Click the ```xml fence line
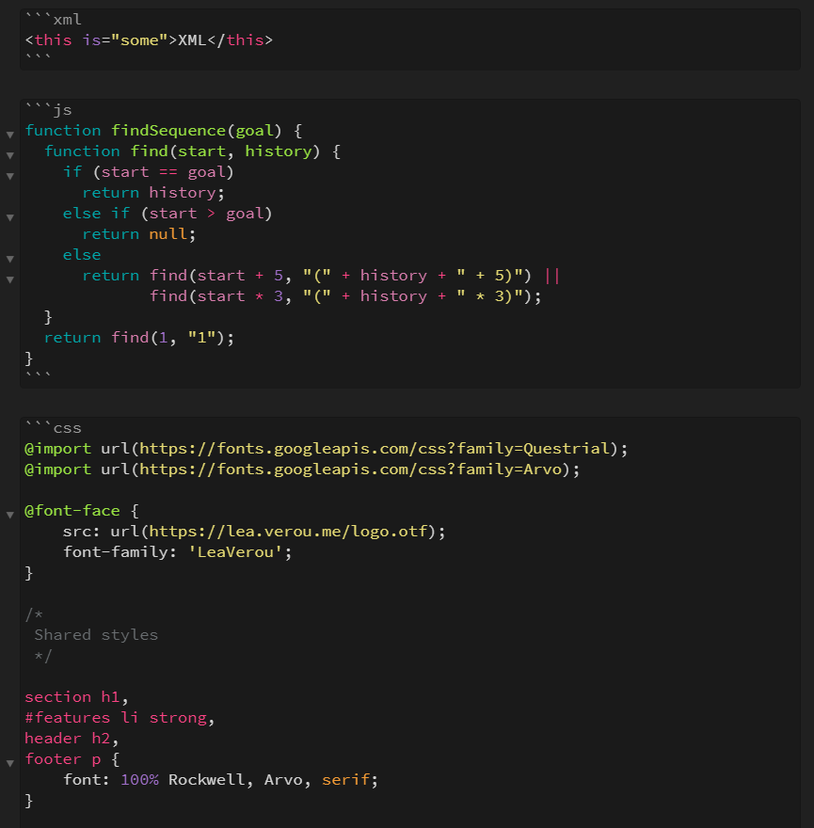This screenshot has width=814, height=828. tap(54, 20)
